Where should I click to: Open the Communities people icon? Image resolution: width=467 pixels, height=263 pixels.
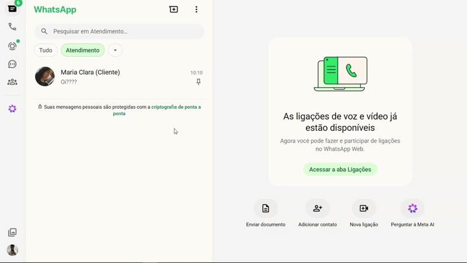(x=12, y=82)
